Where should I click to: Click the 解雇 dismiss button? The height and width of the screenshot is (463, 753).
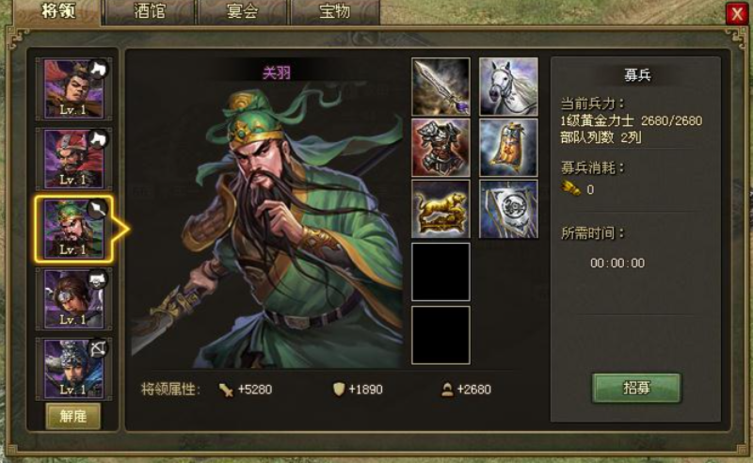tap(73, 416)
